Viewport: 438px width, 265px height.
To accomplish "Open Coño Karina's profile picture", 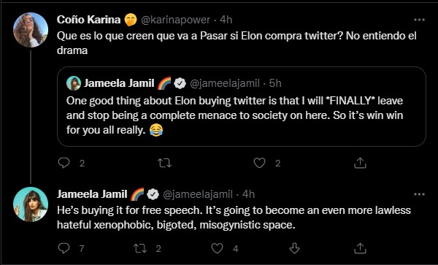I will 31,30.
